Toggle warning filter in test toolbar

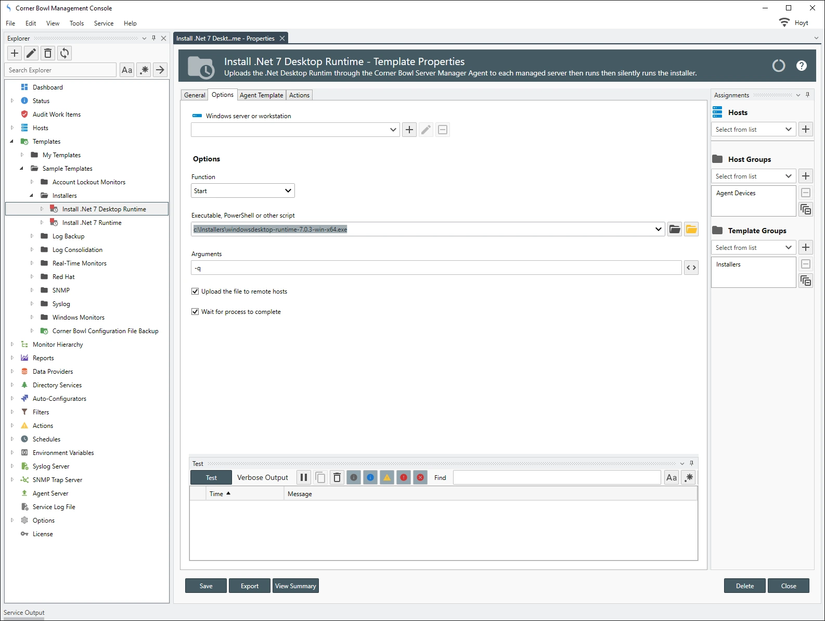tap(387, 477)
